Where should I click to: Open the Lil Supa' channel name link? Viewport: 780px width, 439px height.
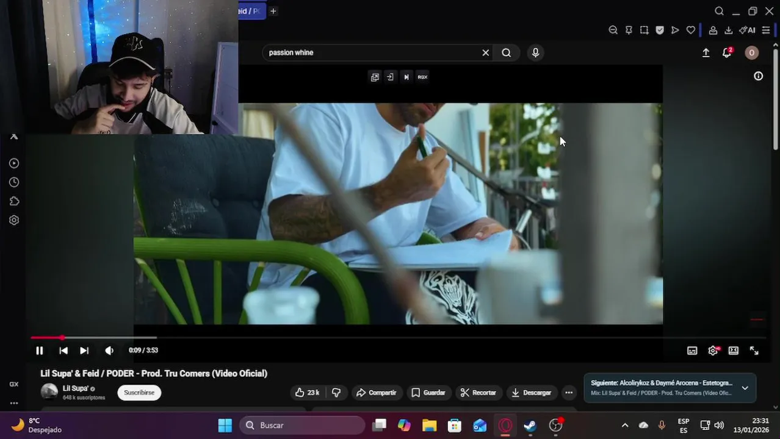click(x=76, y=388)
